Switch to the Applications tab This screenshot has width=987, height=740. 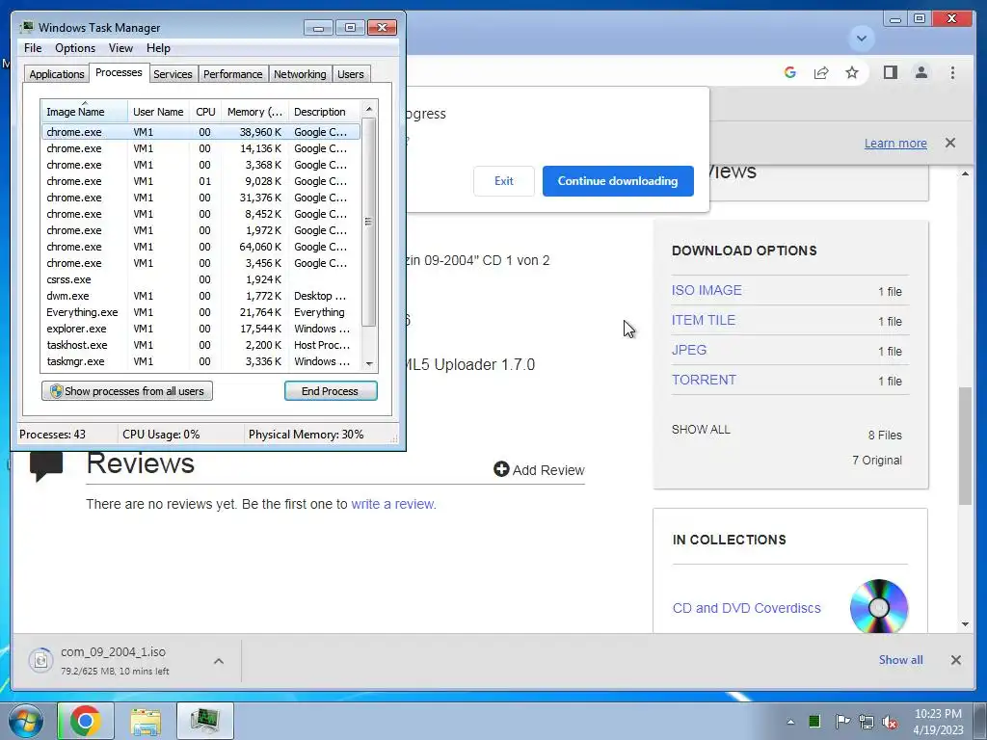click(57, 74)
